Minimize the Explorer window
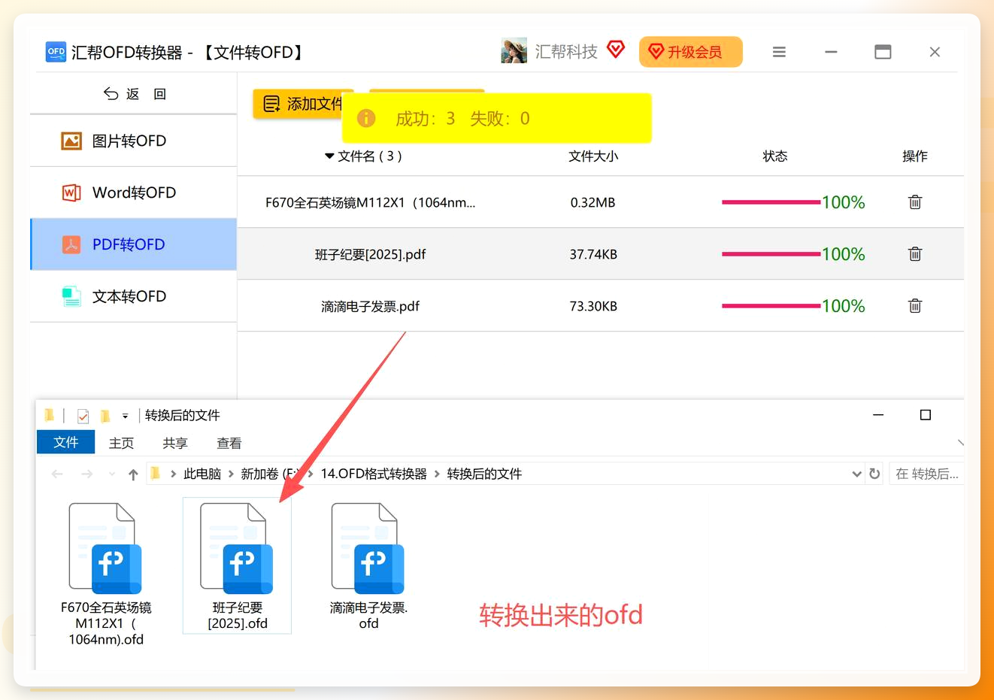The image size is (994, 700). [878, 415]
